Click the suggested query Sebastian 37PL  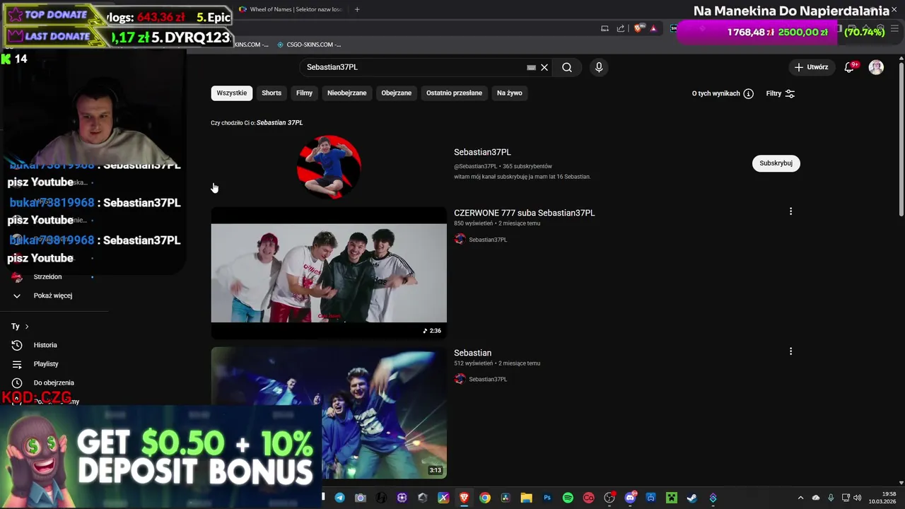(279, 123)
